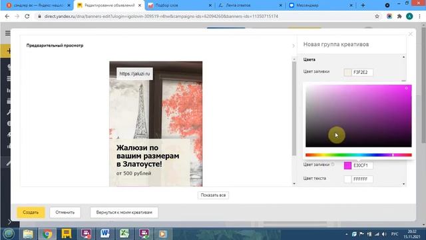
Task: Go back in browser history
Action: (x=7, y=16)
